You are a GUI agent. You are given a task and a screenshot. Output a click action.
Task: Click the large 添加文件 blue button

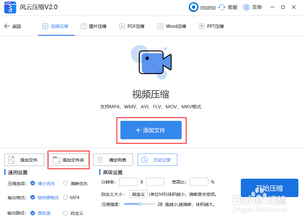coord(151,130)
